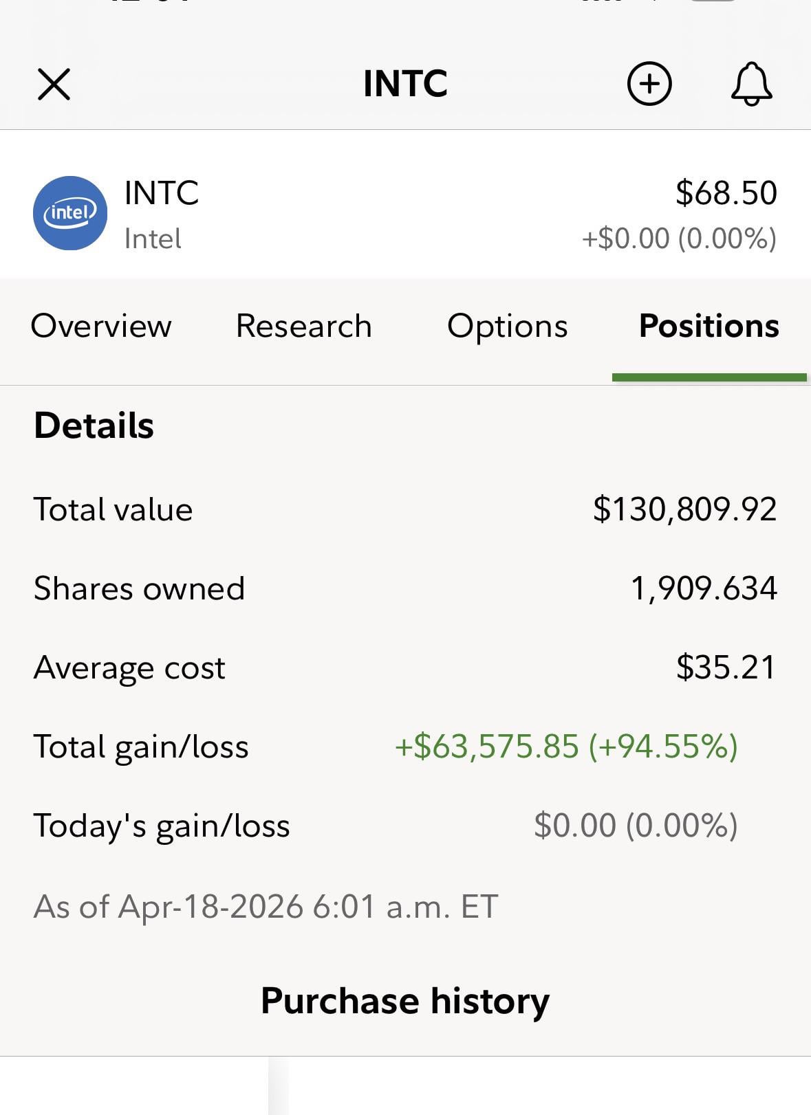This screenshot has height=1115, width=811.
Task: Open the Purchase history section
Action: 405,1001
